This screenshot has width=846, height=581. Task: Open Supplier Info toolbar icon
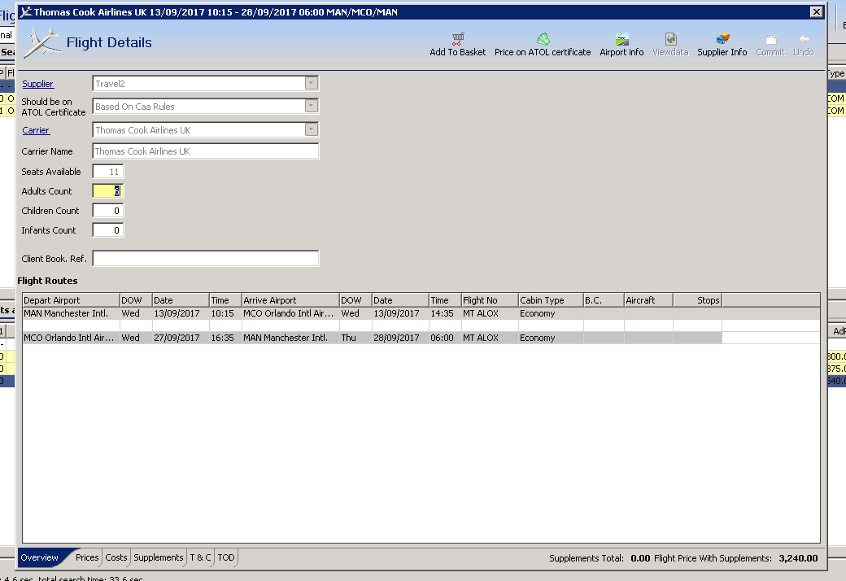click(722, 39)
